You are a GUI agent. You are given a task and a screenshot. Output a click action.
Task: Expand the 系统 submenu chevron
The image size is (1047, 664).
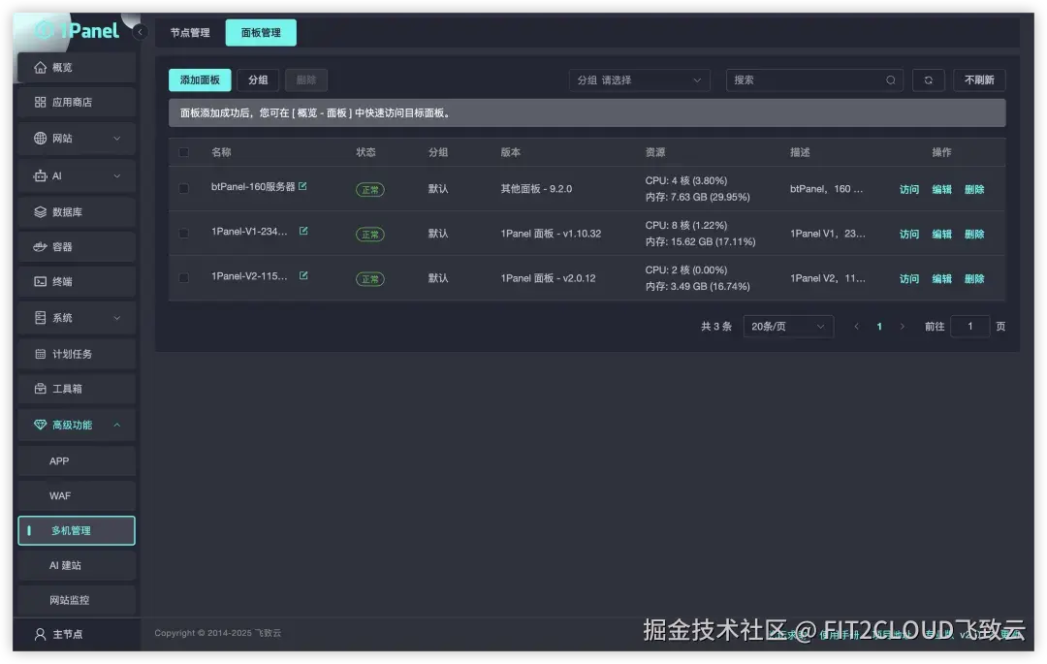[117, 318]
